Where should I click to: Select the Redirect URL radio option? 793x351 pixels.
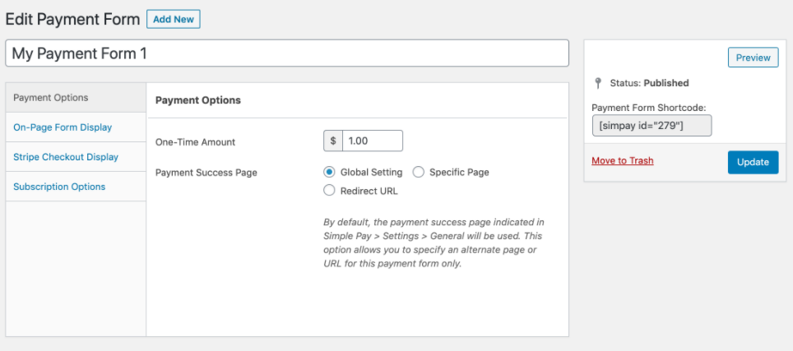pos(329,191)
